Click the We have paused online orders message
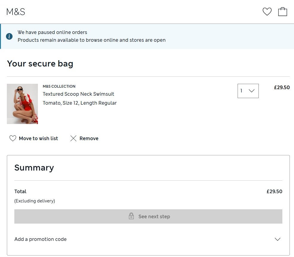The height and width of the screenshot is (257, 294). tap(52, 32)
